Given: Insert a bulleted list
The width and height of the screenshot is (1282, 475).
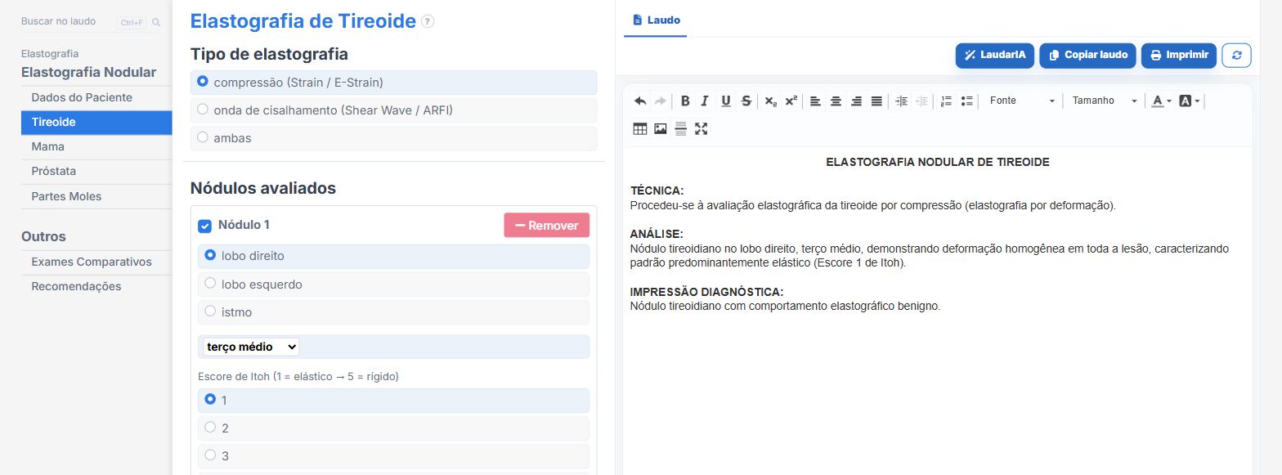Looking at the screenshot, I should pyautogui.click(x=966, y=101).
